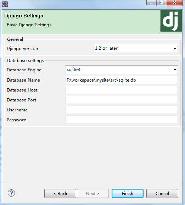185x205 pixels.
Task: Click the Username text box
Action: tap(122, 110)
